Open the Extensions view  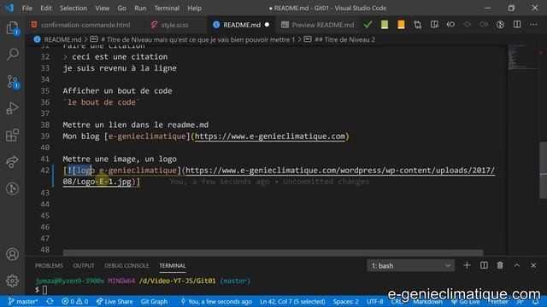pyautogui.click(x=13, y=135)
